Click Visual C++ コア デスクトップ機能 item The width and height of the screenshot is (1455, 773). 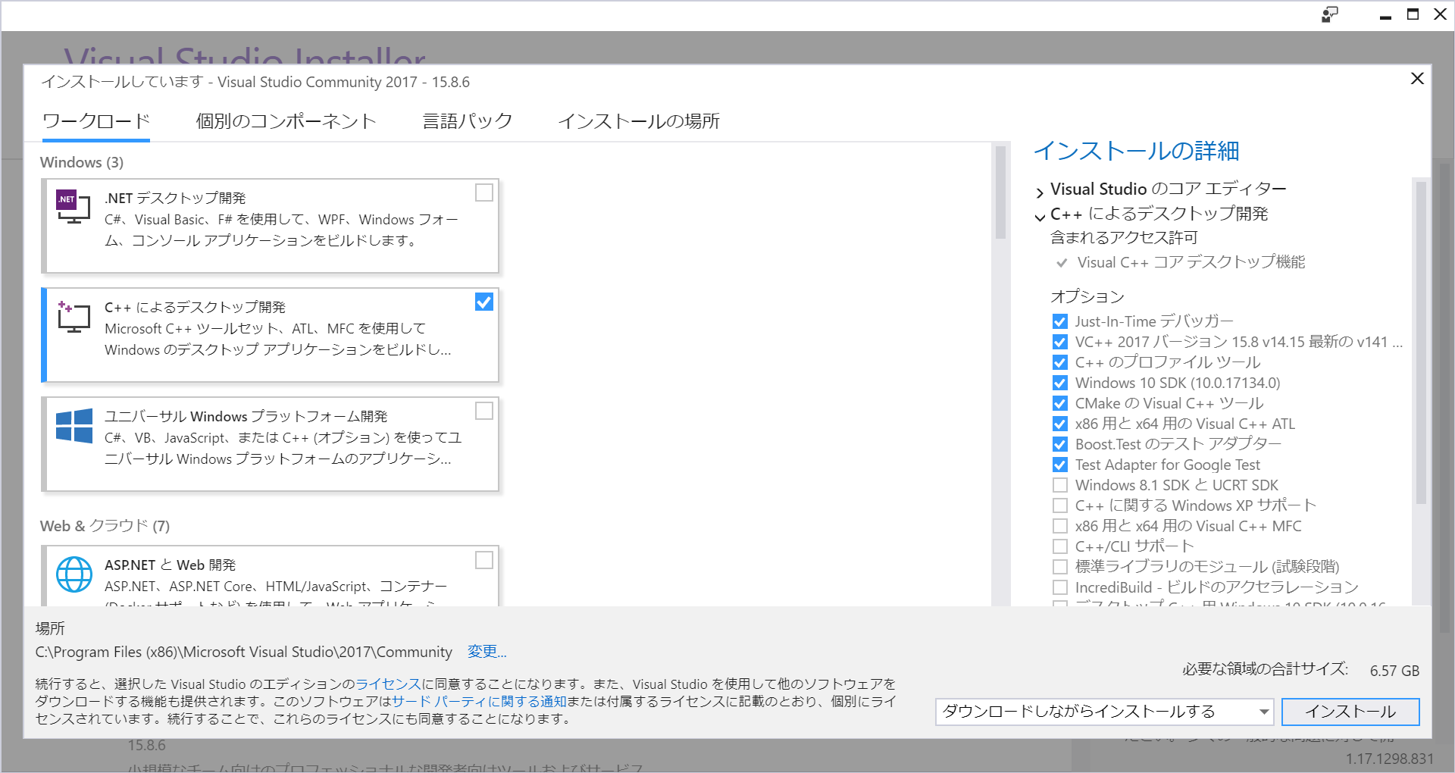(1191, 262)
